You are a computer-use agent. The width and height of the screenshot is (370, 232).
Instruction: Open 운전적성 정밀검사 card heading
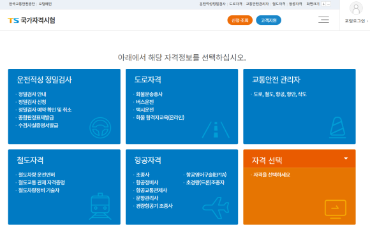44,80
